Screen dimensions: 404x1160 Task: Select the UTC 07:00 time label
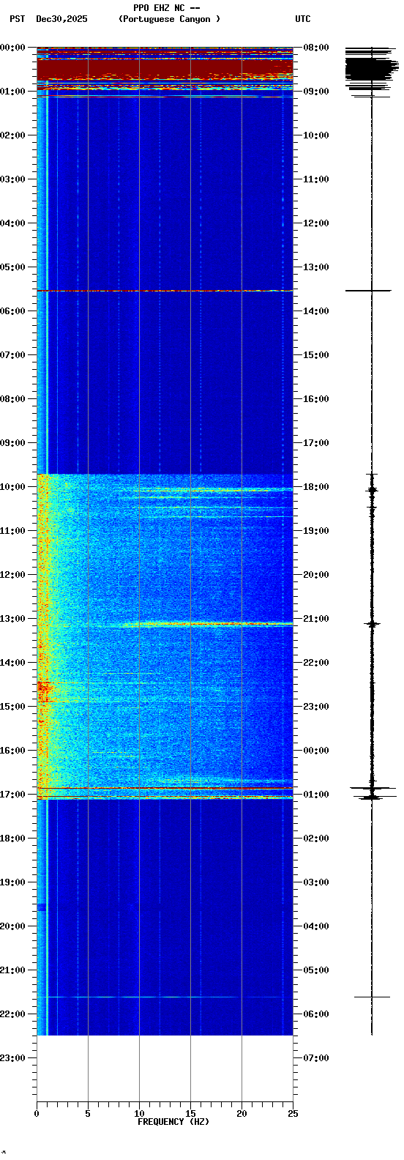315,1058
